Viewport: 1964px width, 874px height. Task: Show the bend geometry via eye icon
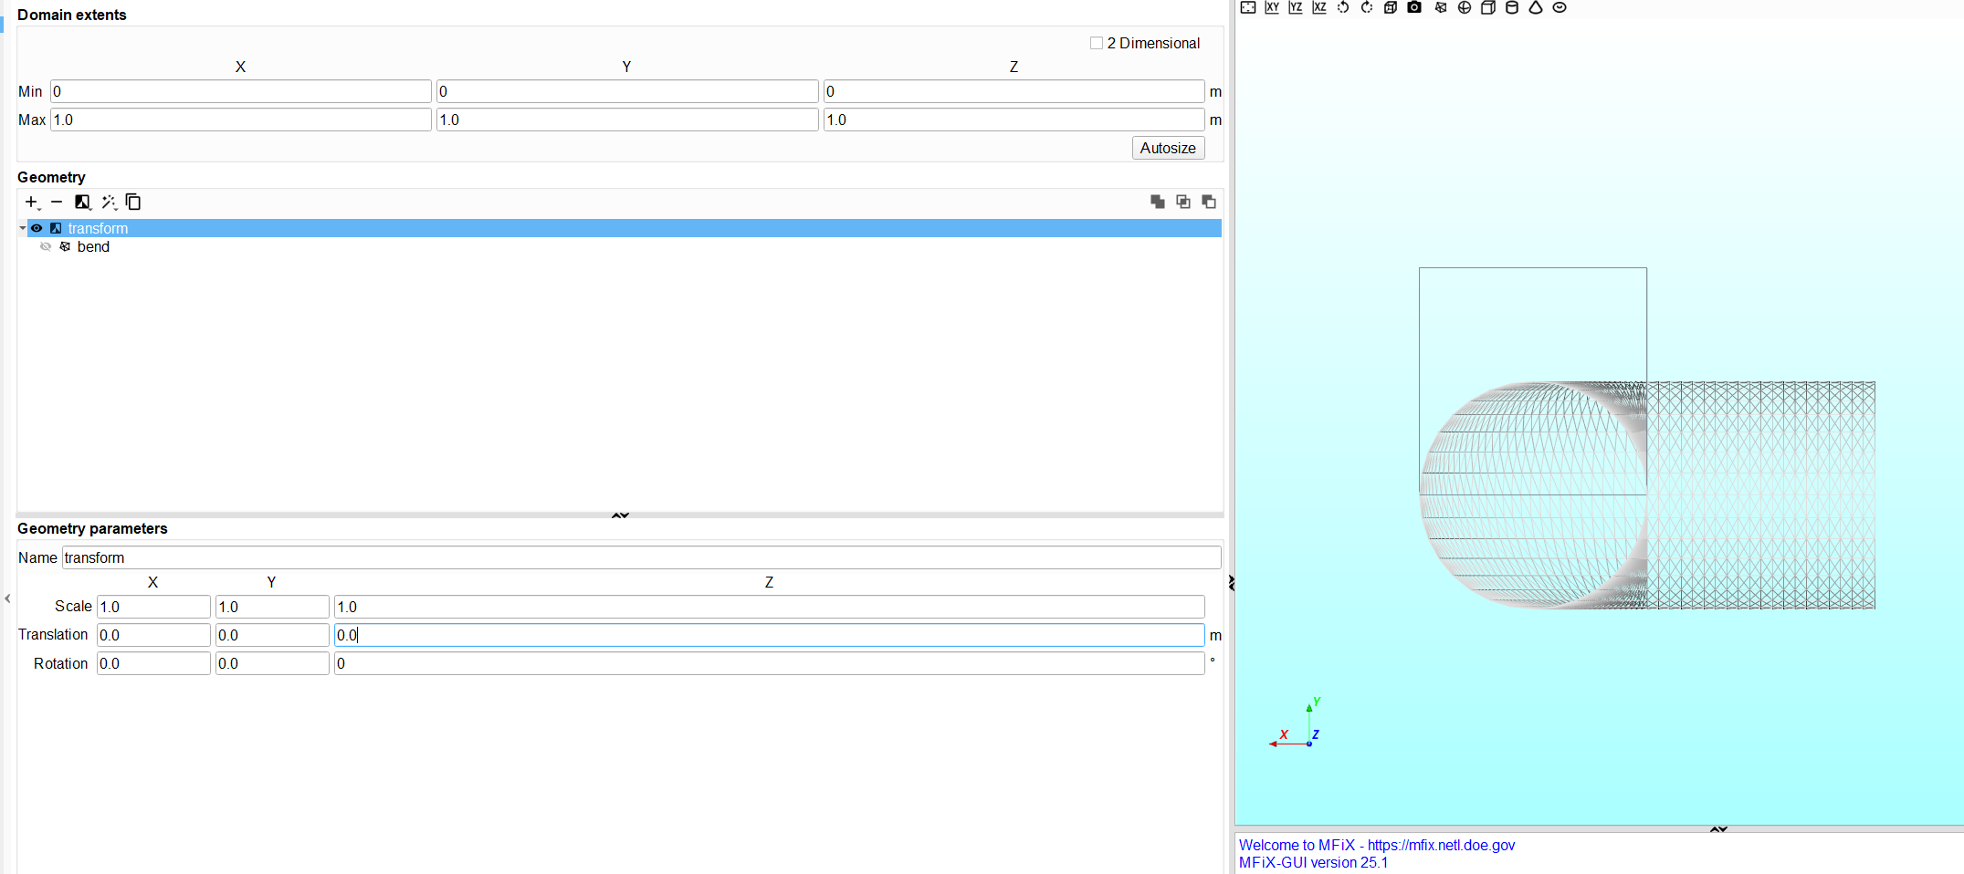pos(46,247)
